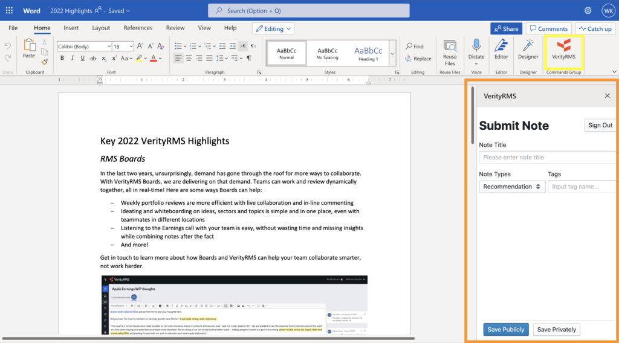Toggle left-to-right text direction
Image resolution: width=619 pixels, height=343 pixels.
[x=243, y=46]
